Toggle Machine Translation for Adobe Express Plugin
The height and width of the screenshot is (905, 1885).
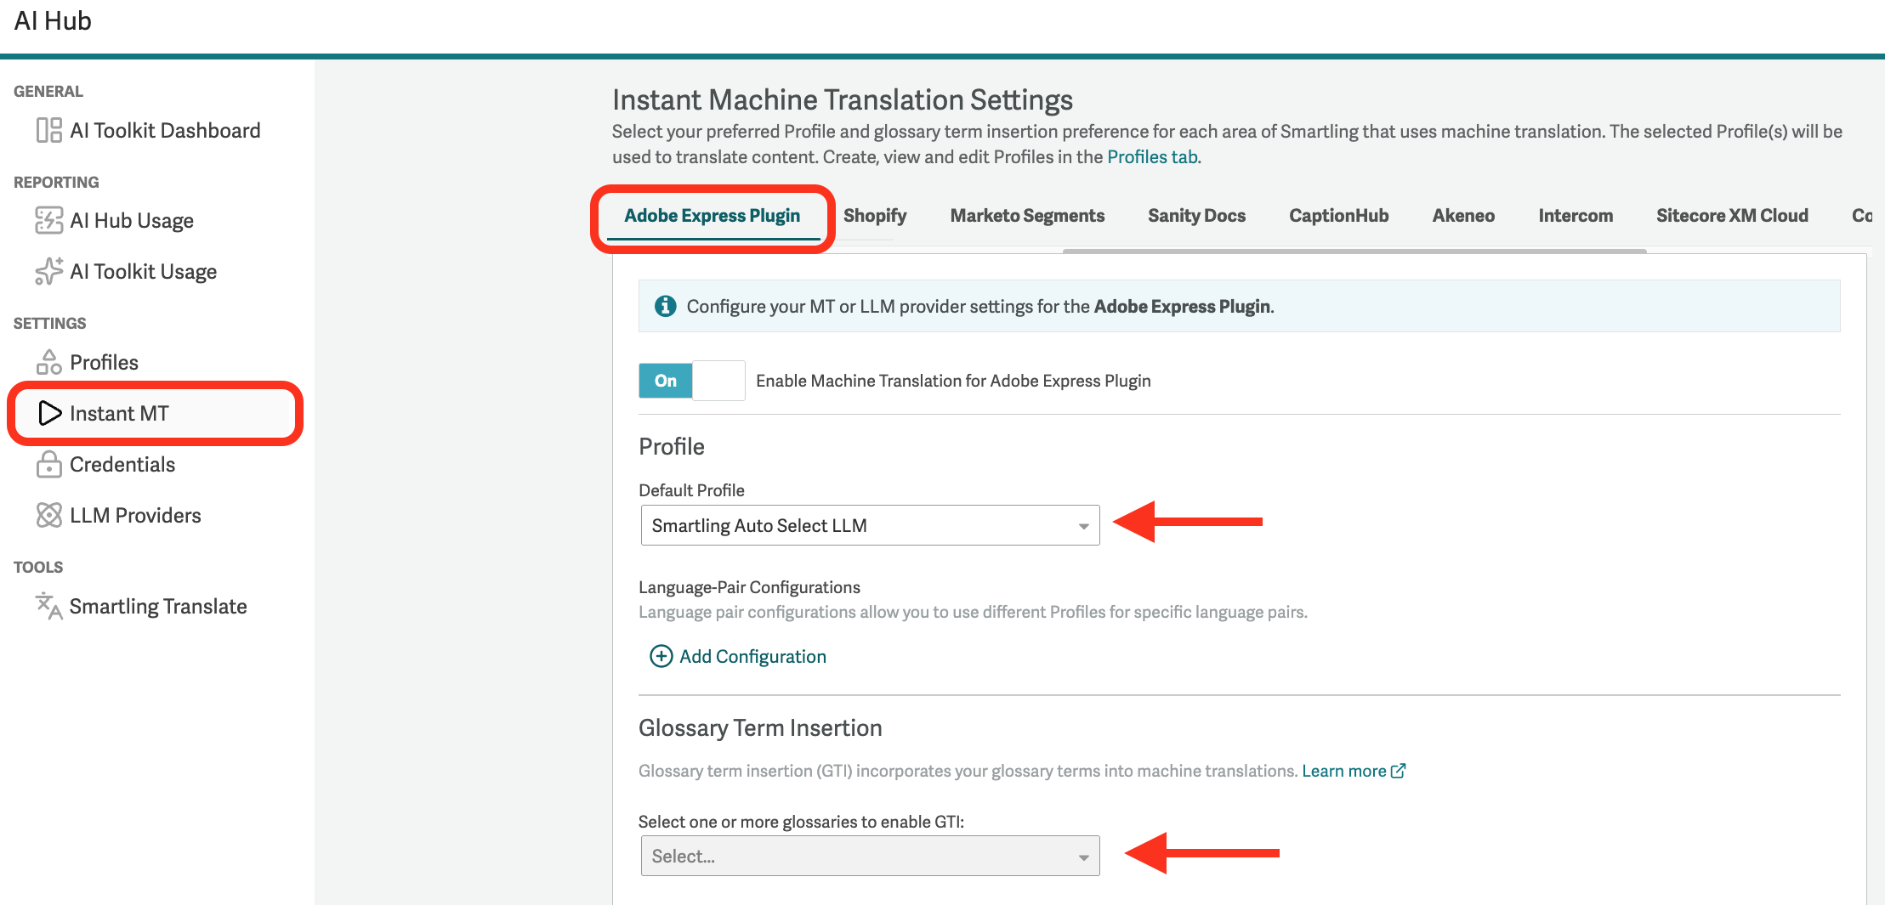(x=692, y=381)
